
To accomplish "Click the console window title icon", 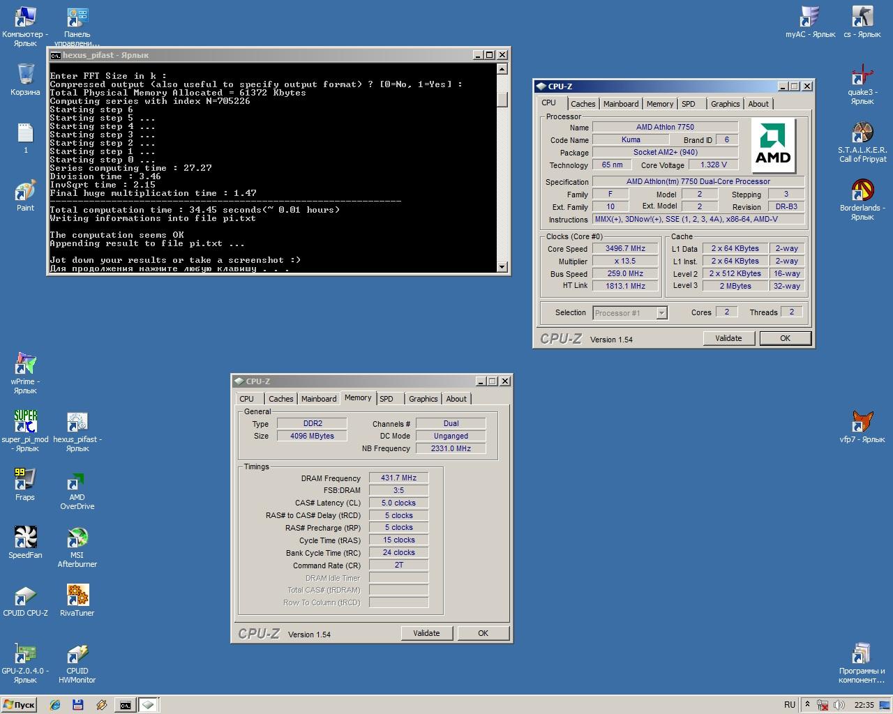I will pyautogui.click(x=55, y=55).
